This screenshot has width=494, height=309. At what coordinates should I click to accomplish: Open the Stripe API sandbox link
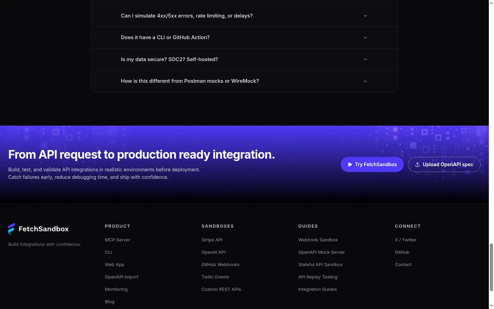[212, 240]
